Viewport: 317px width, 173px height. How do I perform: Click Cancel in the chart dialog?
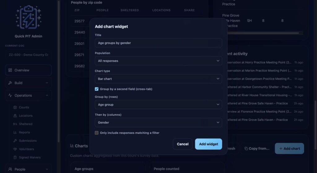(183, 144)
